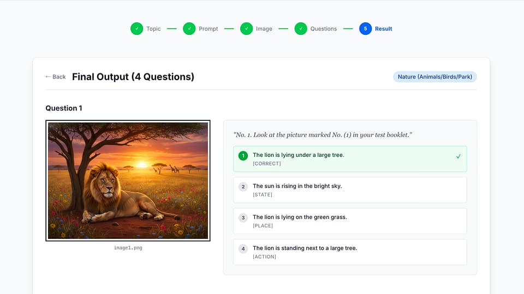The width and height of the screenshot is (524, 294).
Task: Click the Prompt step green checkmark icon
Action: point(189,29)
